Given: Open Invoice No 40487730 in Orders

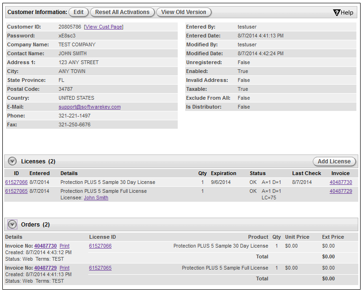Looking at the screenshot, I should (x=45, y=246).
